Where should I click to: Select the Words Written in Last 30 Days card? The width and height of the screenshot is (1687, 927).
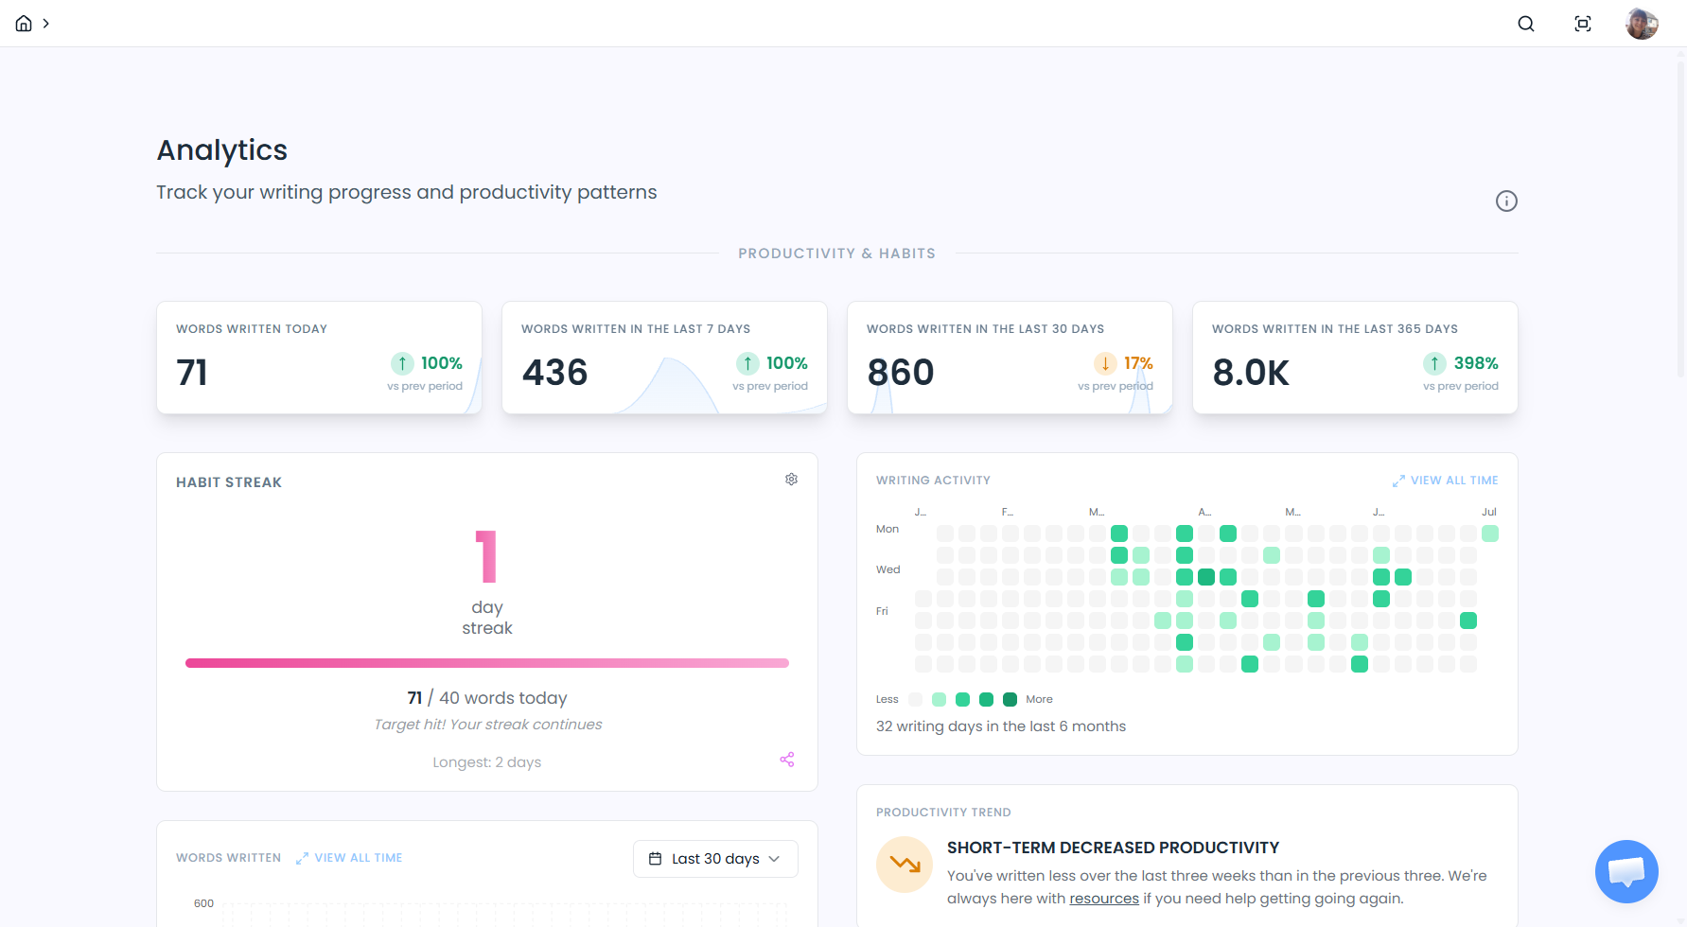point(1010,358)
